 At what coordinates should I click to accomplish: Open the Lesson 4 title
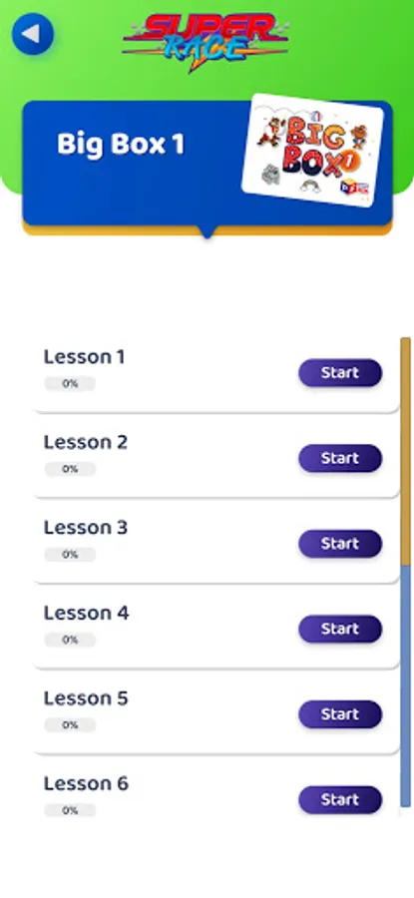87,613
